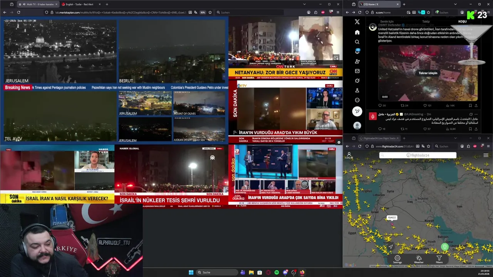The width and height of the screenshot is (493, 277).
Task: Share the OSINT Defender post
Action: pyautogui.click(x=476, y=105)
